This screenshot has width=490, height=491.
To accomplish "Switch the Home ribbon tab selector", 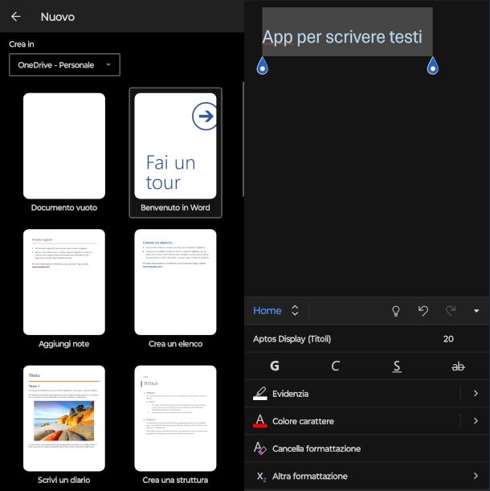I will (267, 311).
